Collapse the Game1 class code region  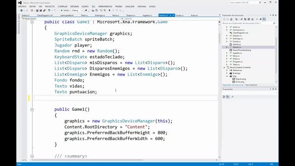(32, 22)
